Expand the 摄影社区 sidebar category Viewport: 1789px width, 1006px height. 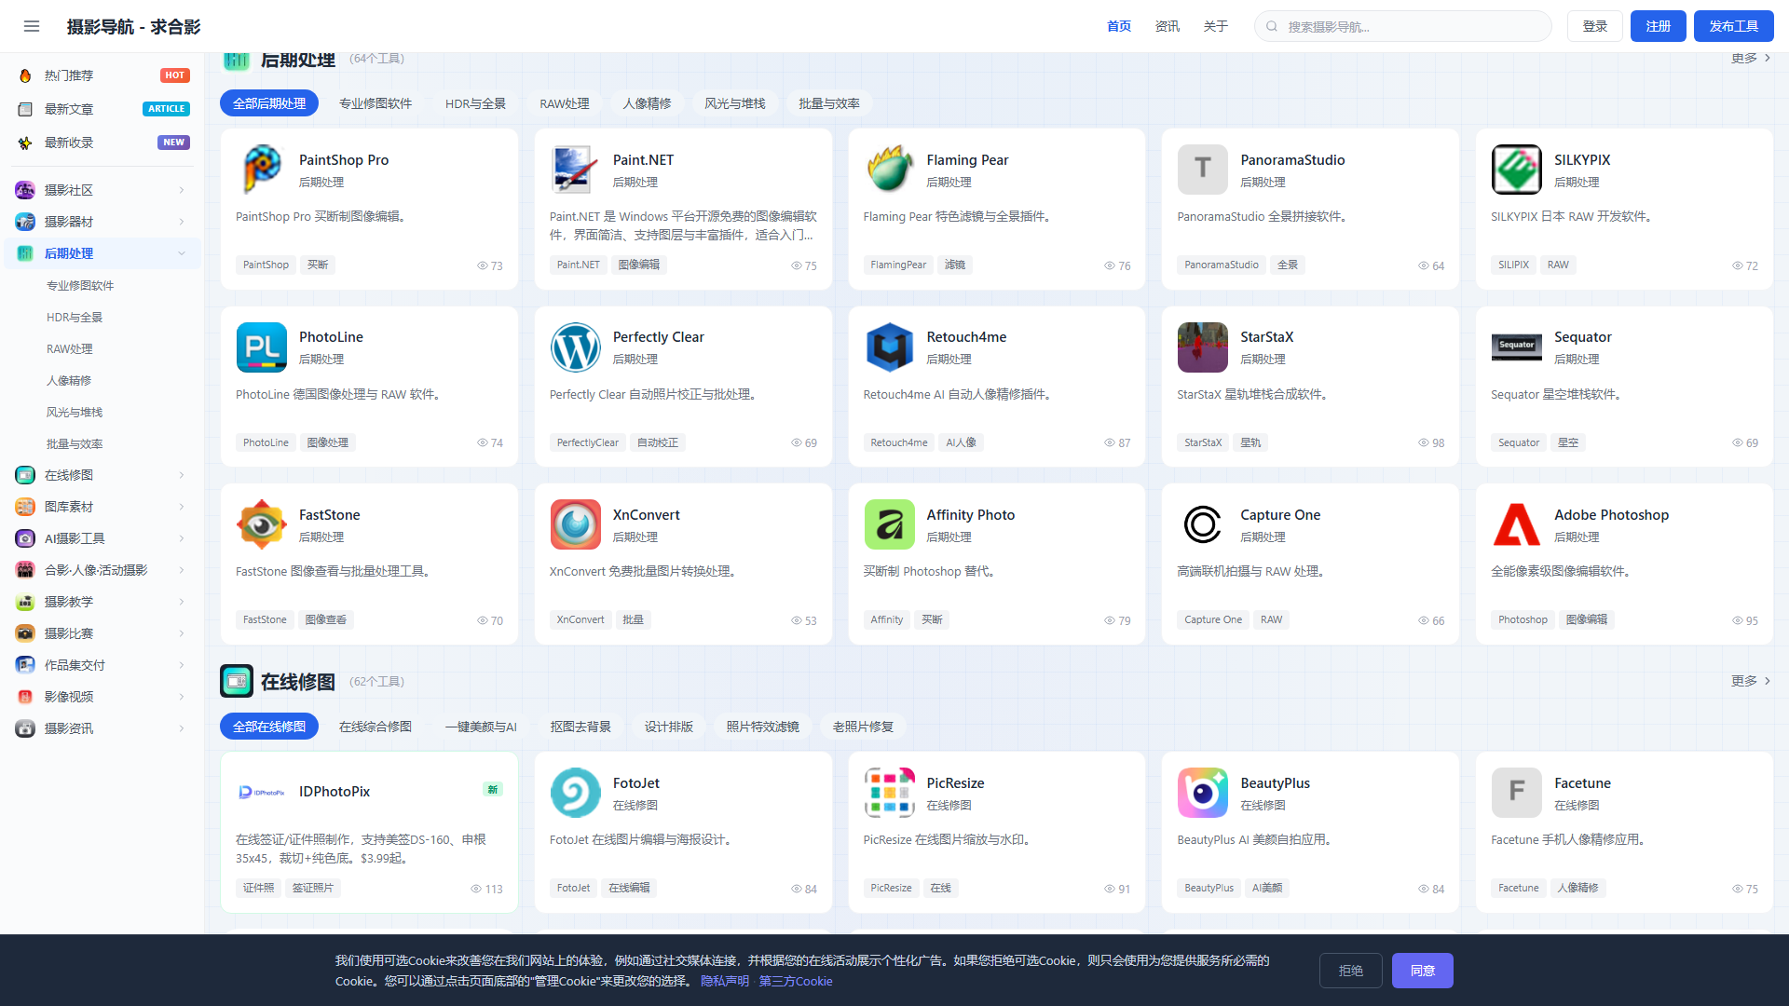(x=102, y=190)
